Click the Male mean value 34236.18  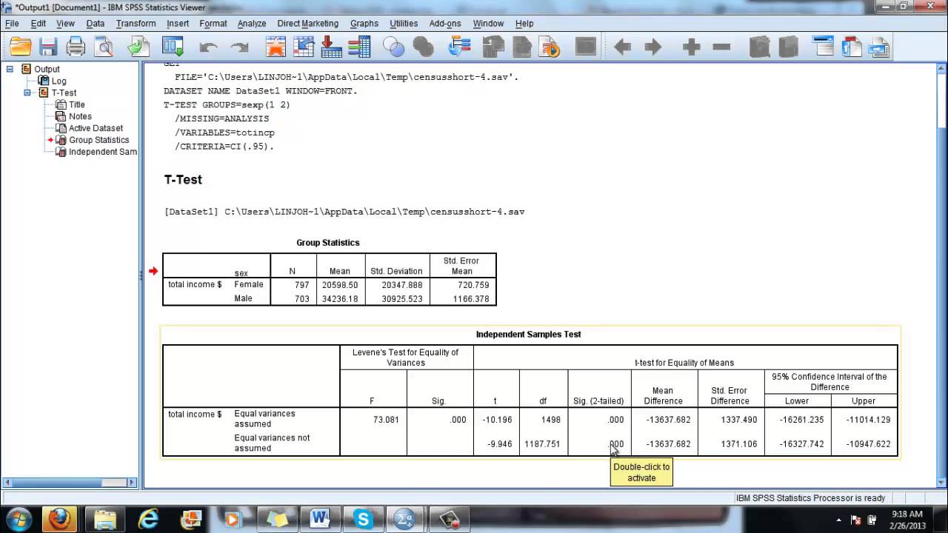point(340,299)
